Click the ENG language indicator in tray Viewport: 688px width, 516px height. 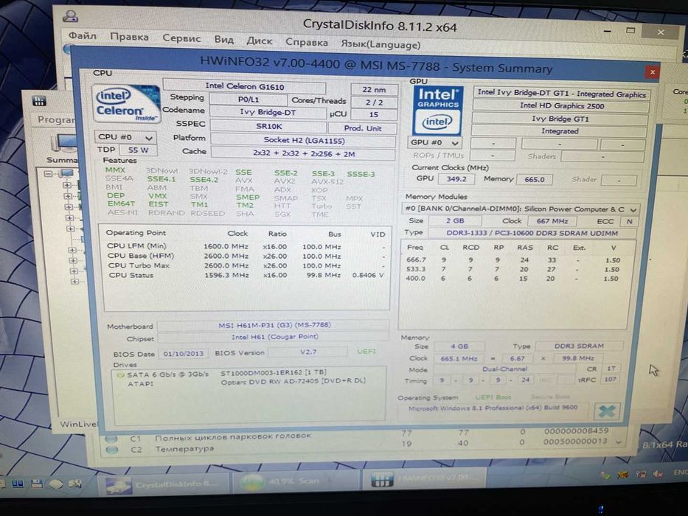pyautogui.click(x=680, y=473)
